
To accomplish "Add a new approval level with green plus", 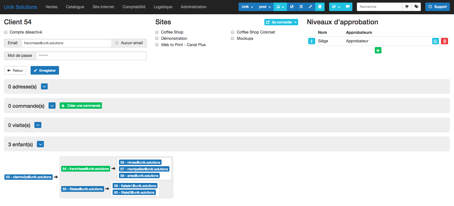I will pyautogui.click(x=378, y=50).
